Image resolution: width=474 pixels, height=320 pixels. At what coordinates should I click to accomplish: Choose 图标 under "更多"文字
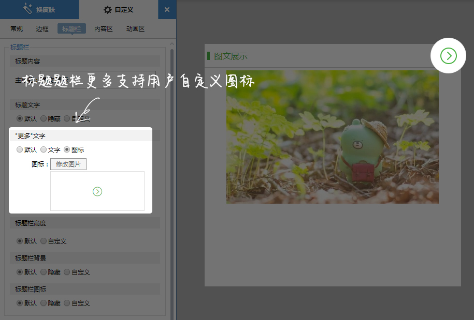(67, 149)
